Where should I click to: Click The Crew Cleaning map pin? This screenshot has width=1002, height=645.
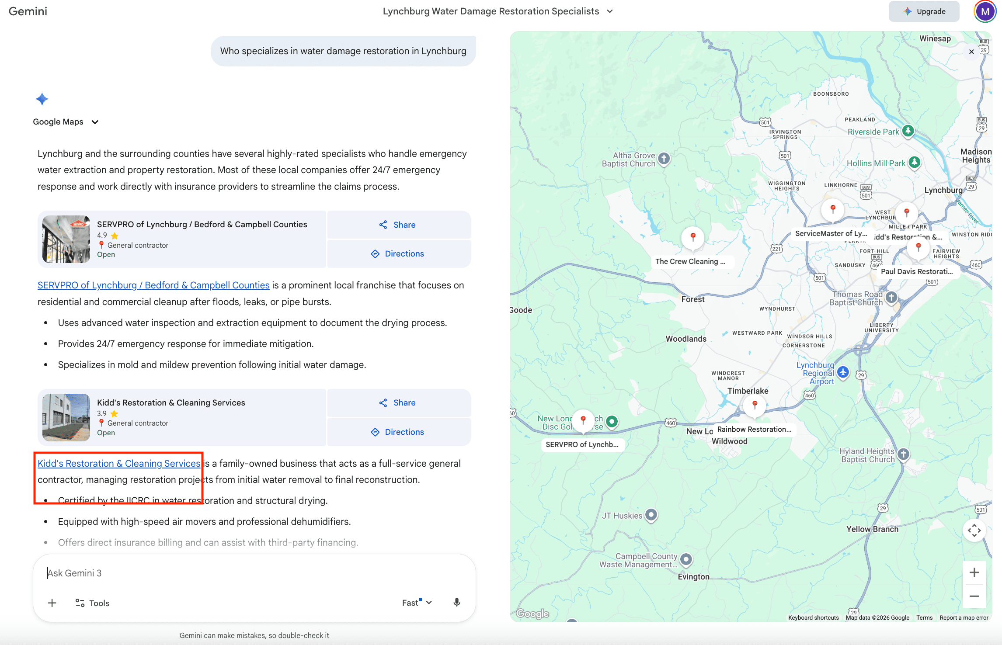693,237
